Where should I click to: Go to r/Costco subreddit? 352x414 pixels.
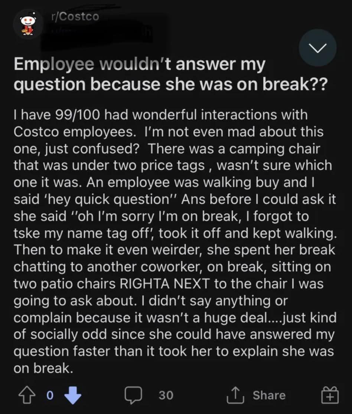point(75,16)
